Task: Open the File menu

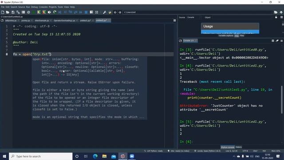Action: (x=3, y=7)
